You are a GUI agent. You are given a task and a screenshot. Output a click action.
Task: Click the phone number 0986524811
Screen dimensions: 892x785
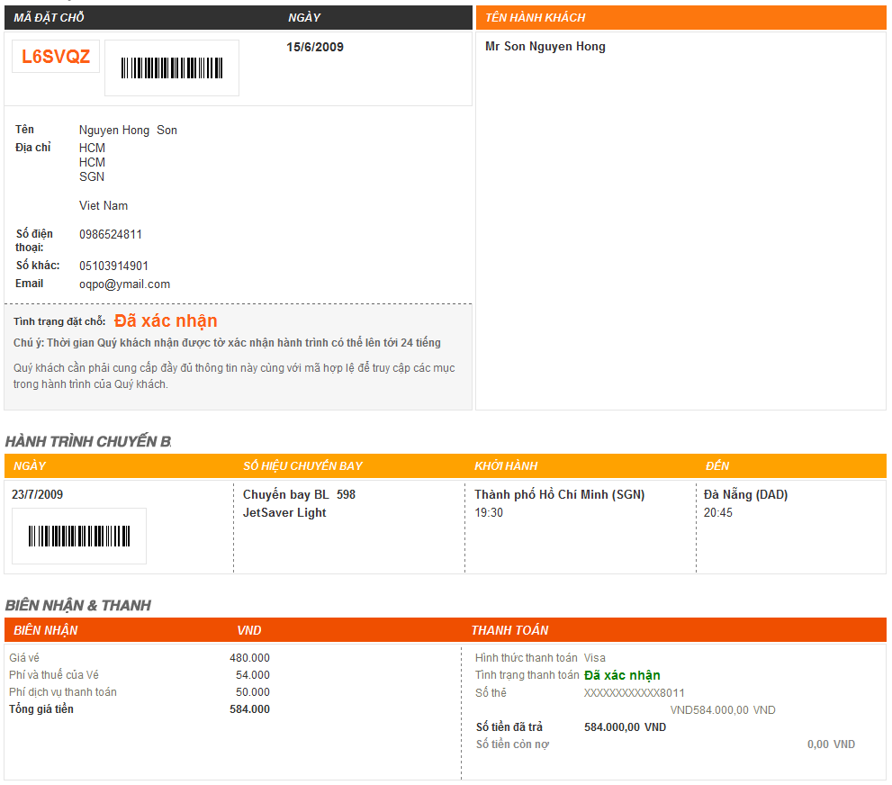pos(111,234)
